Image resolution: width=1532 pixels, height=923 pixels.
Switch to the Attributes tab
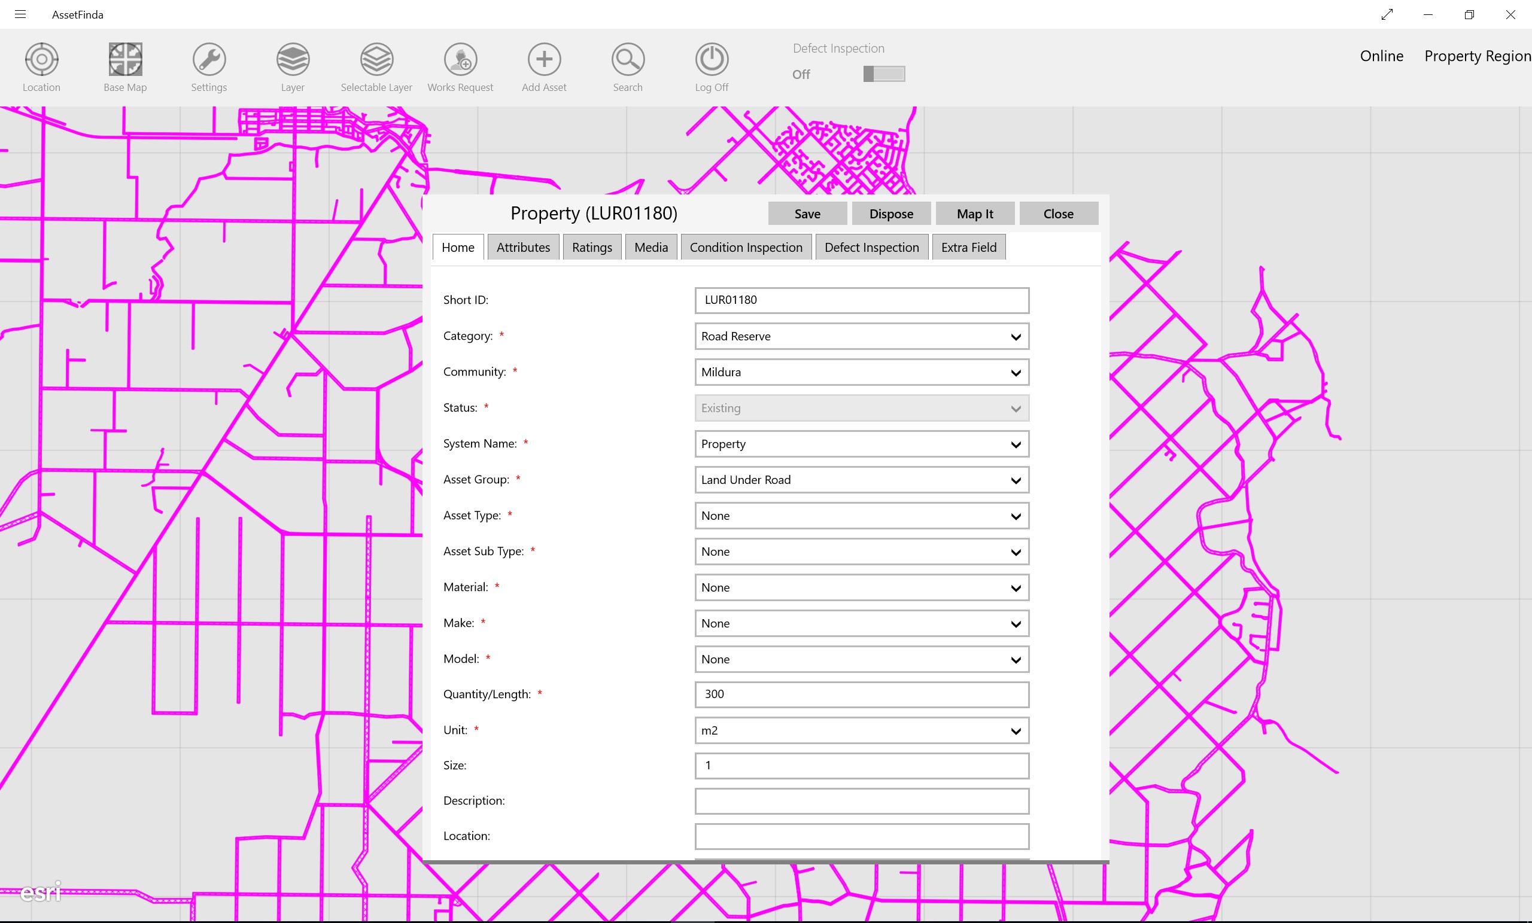(x=523, y=248)
